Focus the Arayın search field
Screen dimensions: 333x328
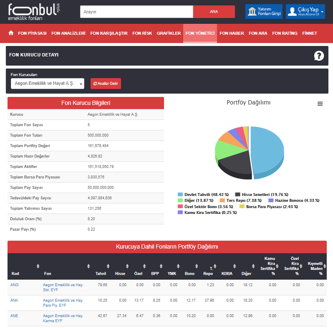pos(136,12)
